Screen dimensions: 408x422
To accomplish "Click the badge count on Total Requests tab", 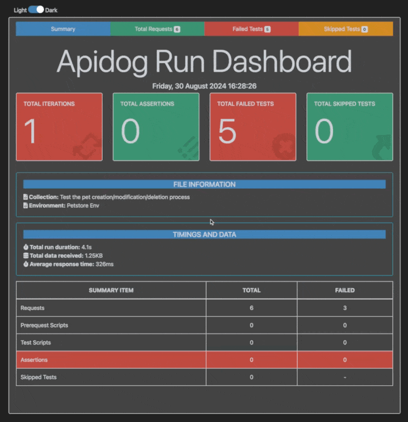I will pos(177,30).
